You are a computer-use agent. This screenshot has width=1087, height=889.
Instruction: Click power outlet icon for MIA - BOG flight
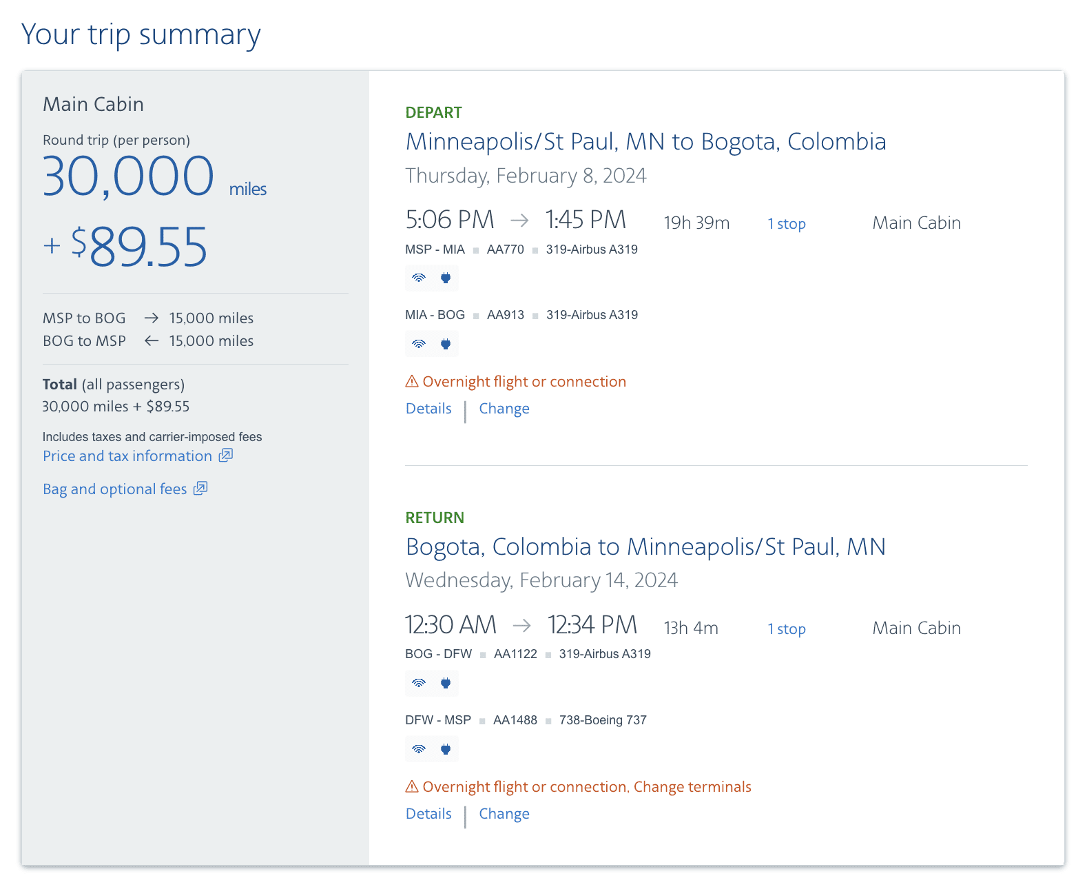click(x=446, y=344)
